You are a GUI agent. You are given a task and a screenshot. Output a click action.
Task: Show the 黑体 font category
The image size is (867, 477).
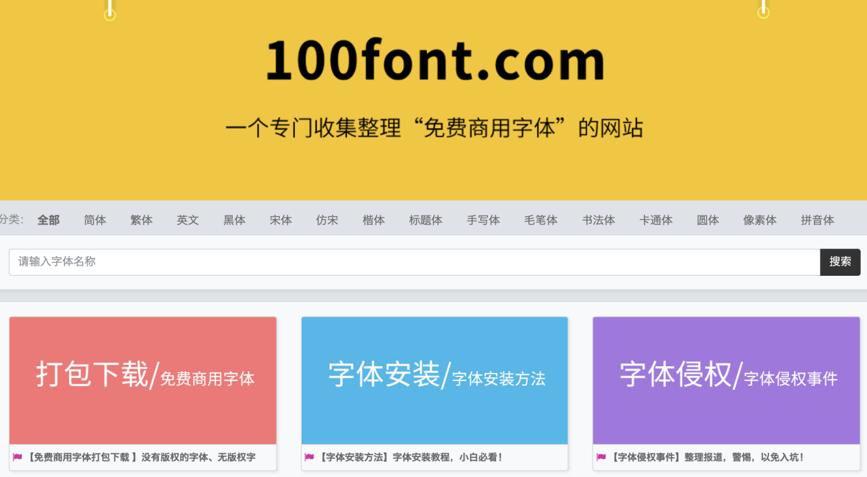tap(234, 220)
